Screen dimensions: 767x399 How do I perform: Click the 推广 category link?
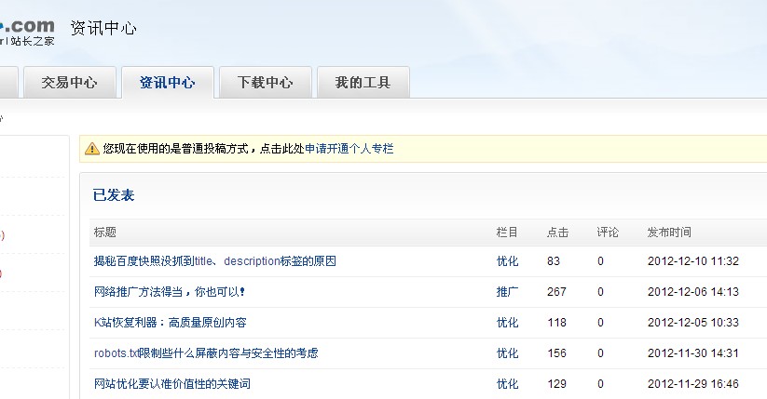tap(507, 292)
